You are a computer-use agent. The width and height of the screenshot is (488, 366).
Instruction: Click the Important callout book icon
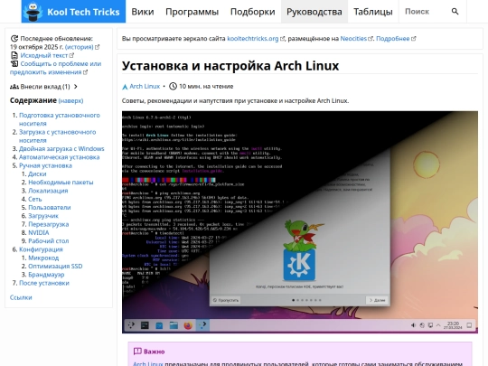coord(137,352)
